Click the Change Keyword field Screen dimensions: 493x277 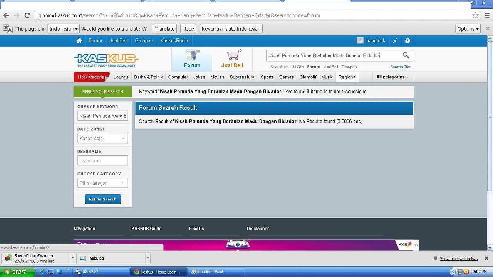(x=103, y=116)
